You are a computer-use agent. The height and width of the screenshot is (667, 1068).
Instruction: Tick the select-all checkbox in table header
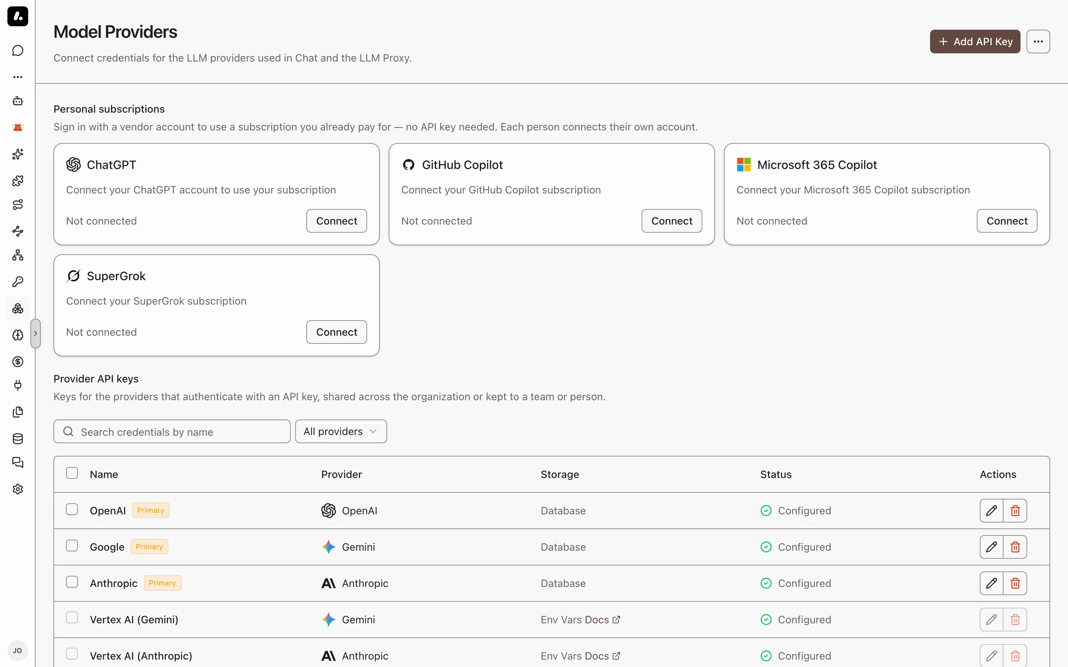point(72,473)
